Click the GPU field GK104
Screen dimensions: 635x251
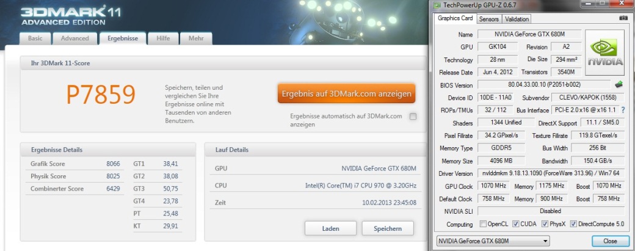[497, 46]
